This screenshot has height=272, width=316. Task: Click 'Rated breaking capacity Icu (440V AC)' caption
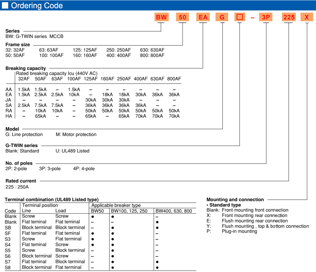tap(57, 73)
